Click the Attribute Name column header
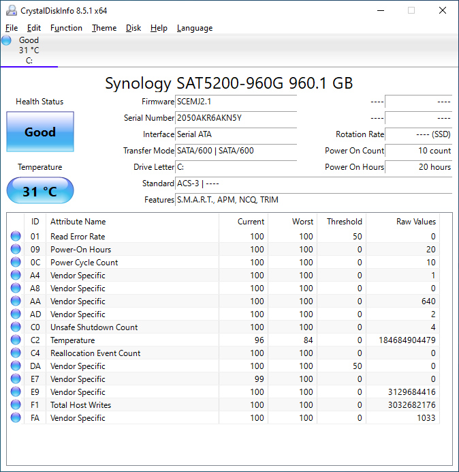 (78, 222)
